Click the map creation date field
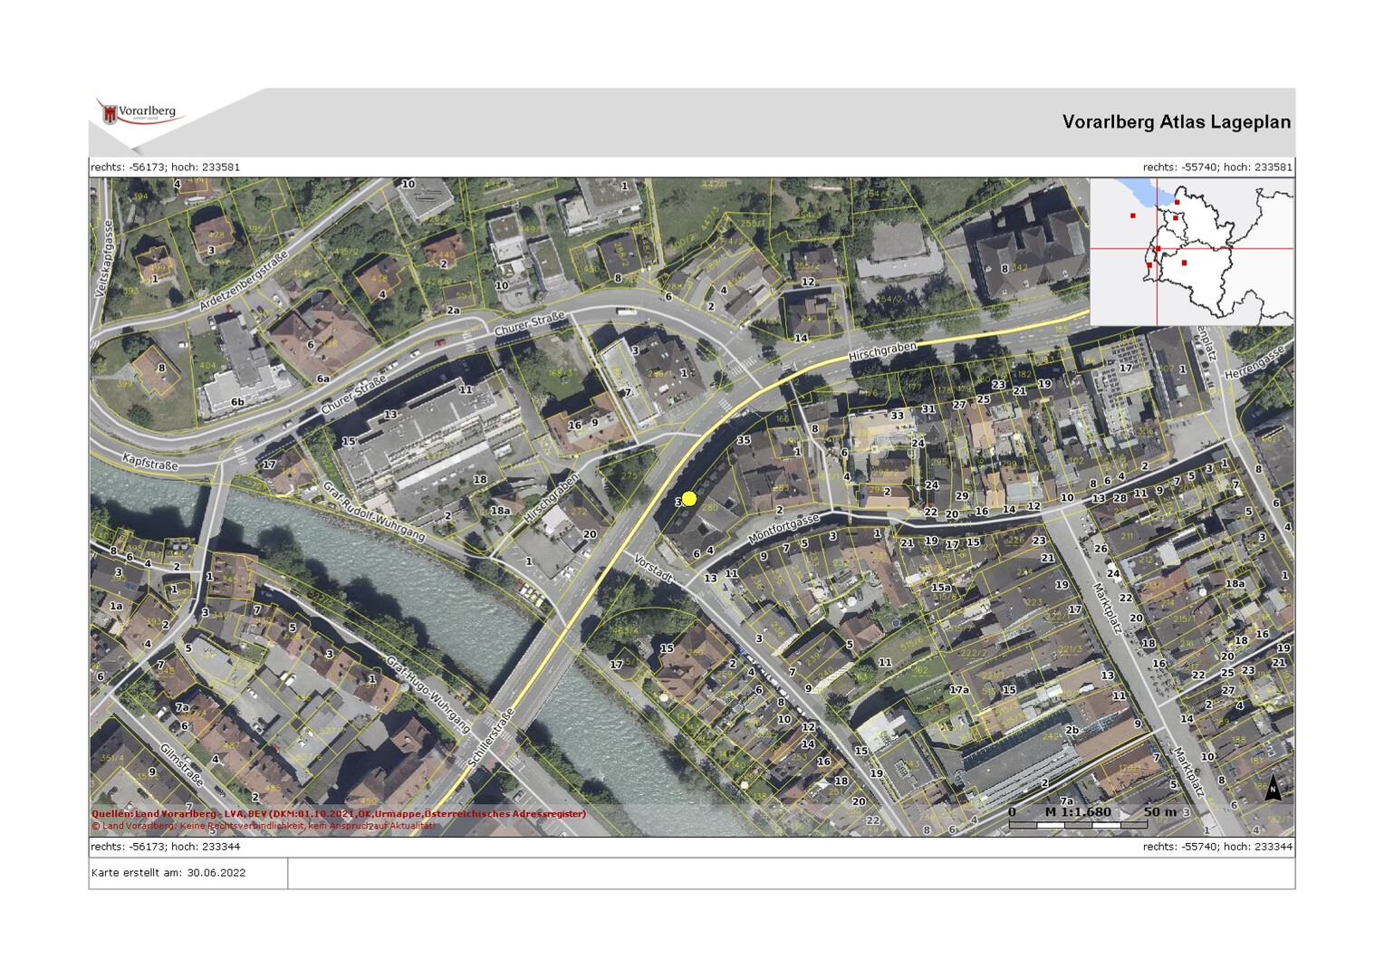1384x978 pixels. 168,873
